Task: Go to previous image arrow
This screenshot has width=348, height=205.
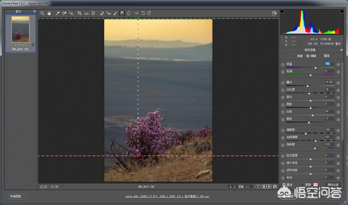Action: 230,187
